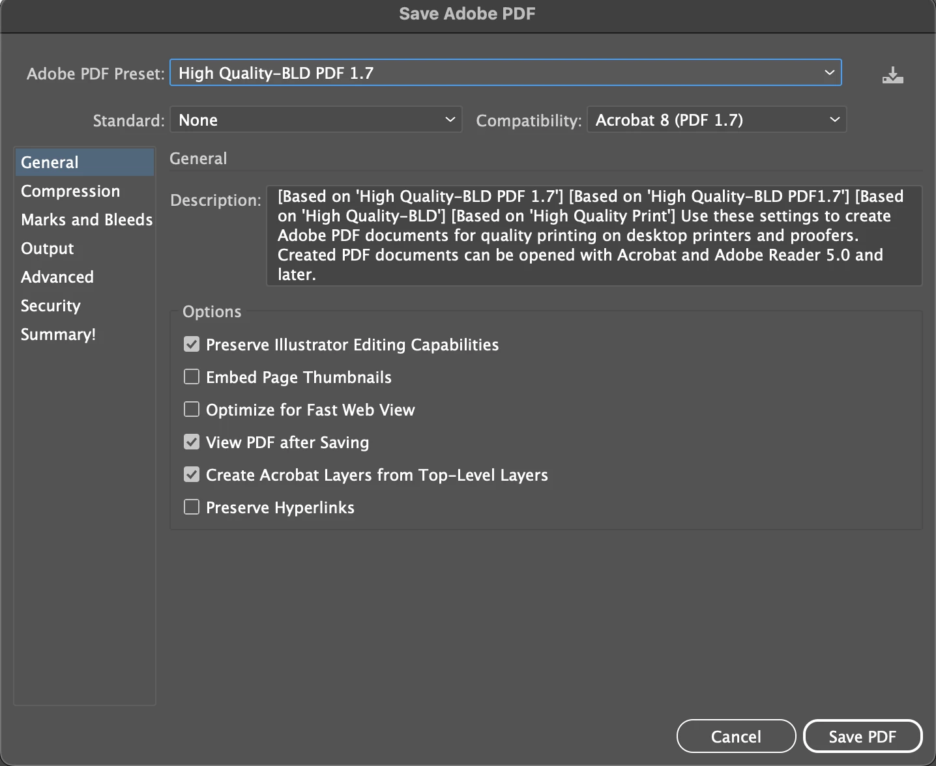The height and width of the screenshot is (766, 936).
Task: Open the Security section
Action: click(x=85, y=305)
